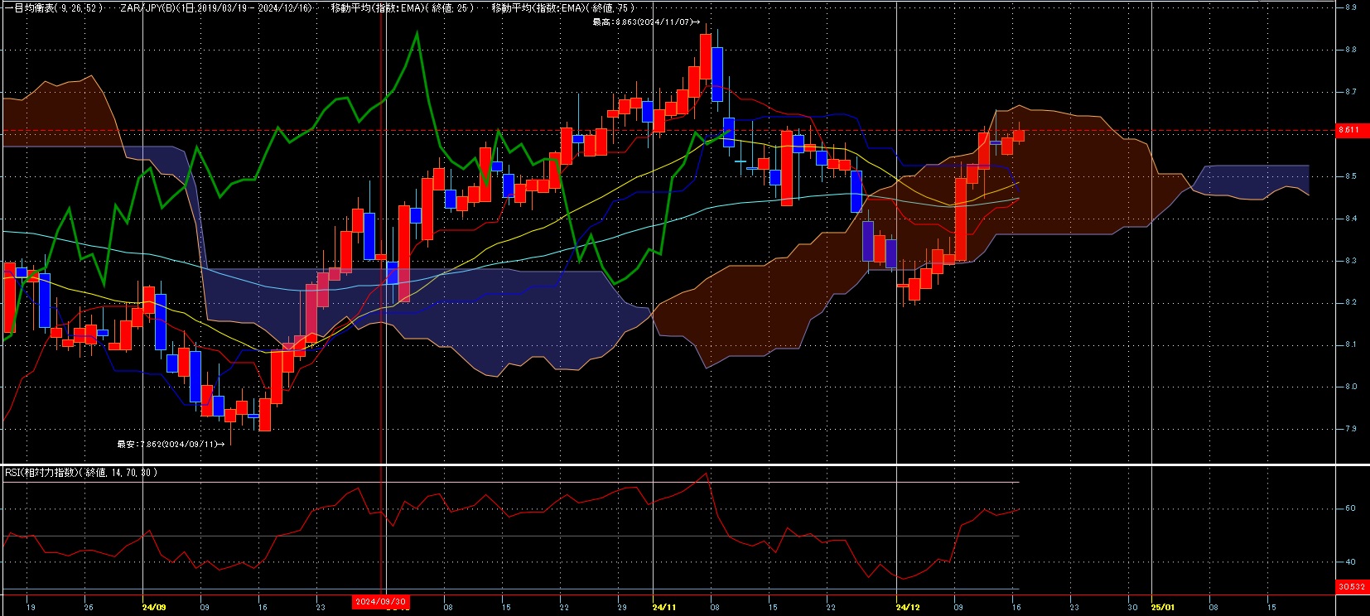Click the yellow 24/09 month label
This screenshot has width=1370, height=616.
(155, 608)
